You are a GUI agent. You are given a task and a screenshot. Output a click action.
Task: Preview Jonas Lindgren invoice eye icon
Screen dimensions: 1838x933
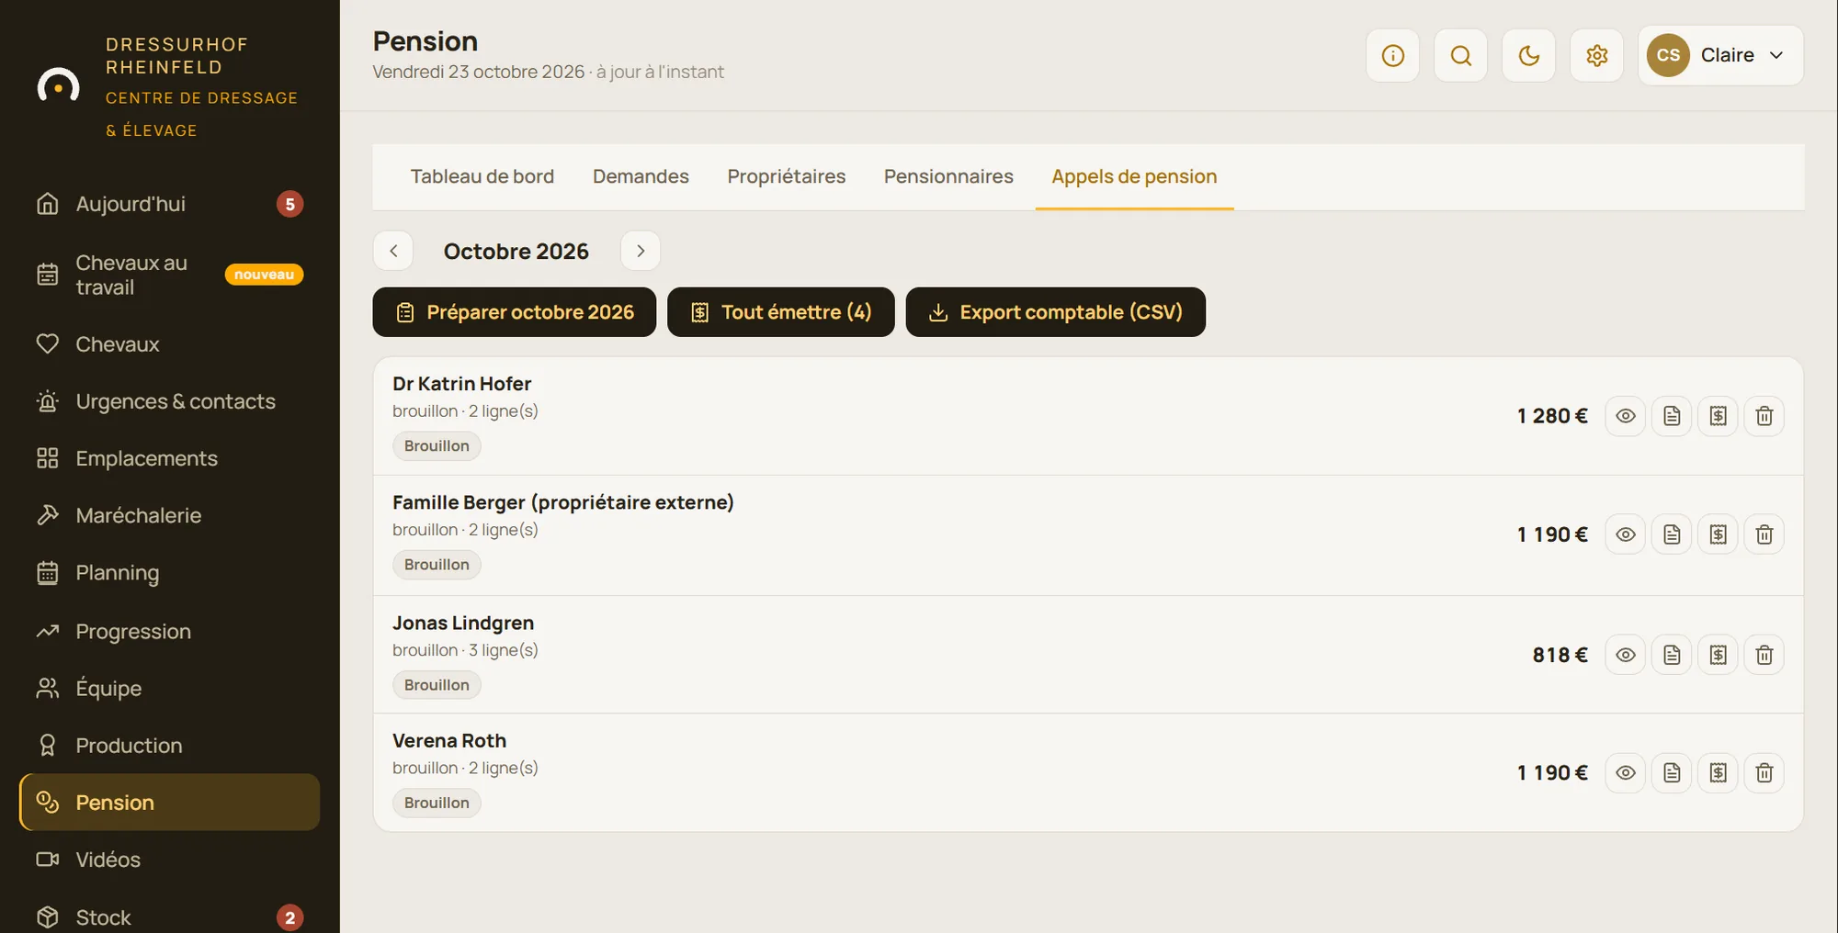(x=1625, y=655)
